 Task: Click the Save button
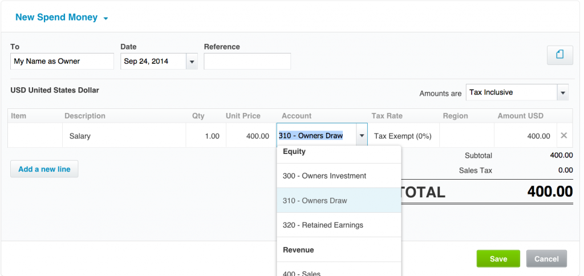click(498, 259)
